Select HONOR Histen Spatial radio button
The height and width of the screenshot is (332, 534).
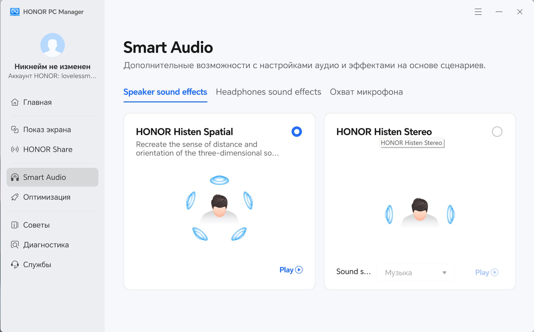[296, 132]
